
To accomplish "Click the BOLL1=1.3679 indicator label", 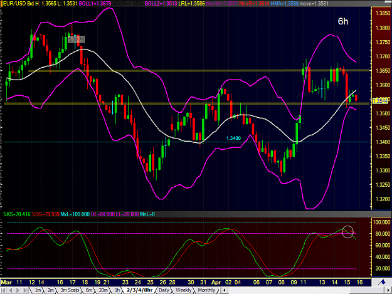I will pos(95,4).
